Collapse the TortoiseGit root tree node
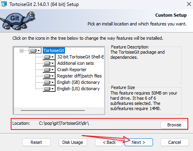This screenshot has width=193, height=151. (x=21, y=50)
